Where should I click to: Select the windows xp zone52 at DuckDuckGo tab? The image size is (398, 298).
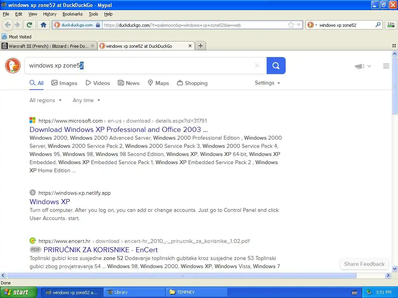(x=139, y=46)
